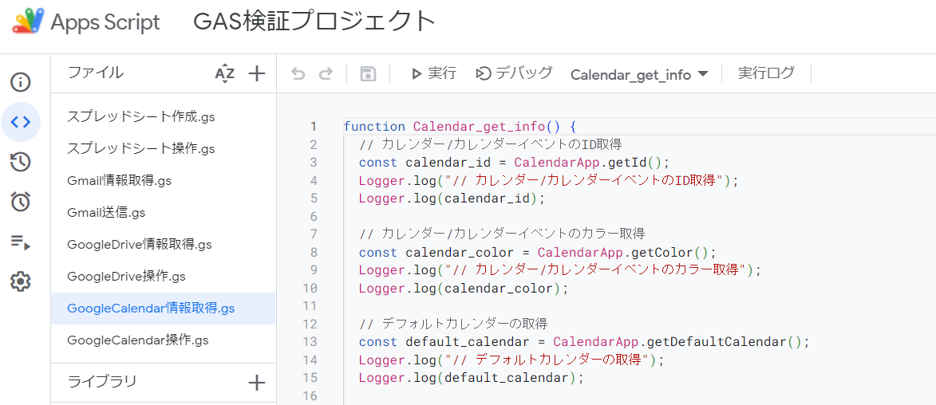Open the Calendar_get_info function dropdown
This screenshot has width=936, height=405.
(639, 75)
